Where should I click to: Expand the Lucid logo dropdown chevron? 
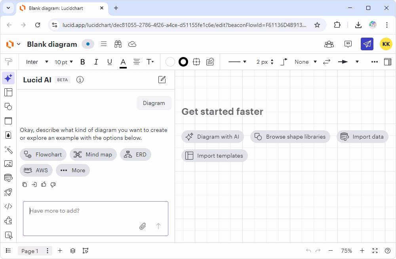(19, 44)
